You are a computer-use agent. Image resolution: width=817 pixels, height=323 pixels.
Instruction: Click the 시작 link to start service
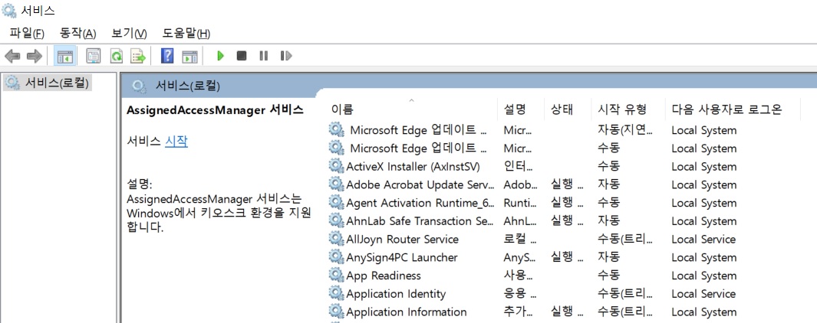tap(176, 141)
